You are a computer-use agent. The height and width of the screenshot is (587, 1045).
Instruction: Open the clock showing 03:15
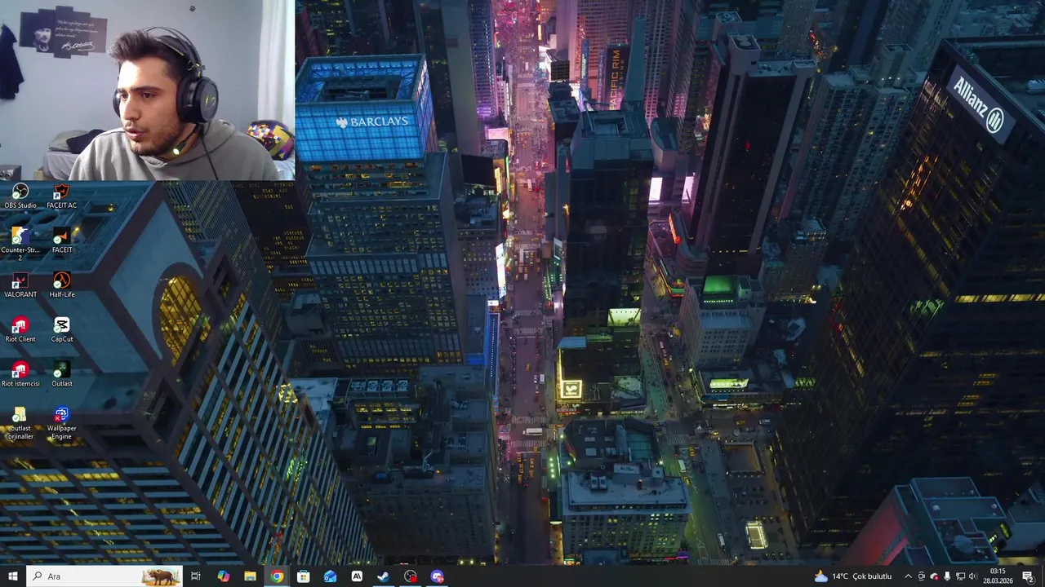pyautogui.click(x=998, y=576)
